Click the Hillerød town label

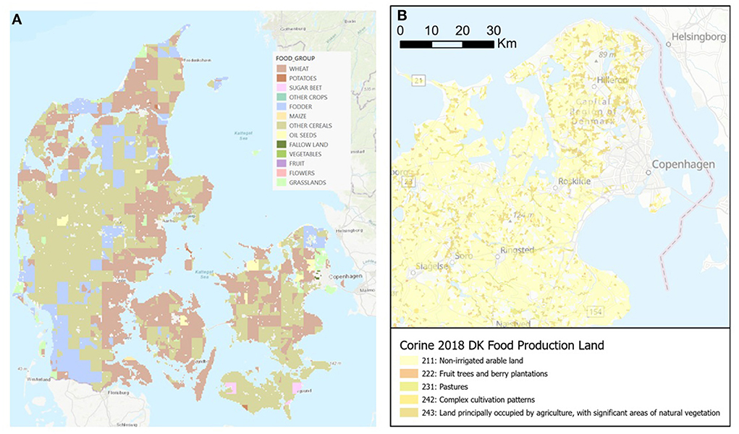612,80
